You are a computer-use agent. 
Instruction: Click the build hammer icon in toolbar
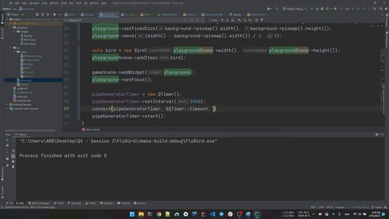tap(277, 9)
